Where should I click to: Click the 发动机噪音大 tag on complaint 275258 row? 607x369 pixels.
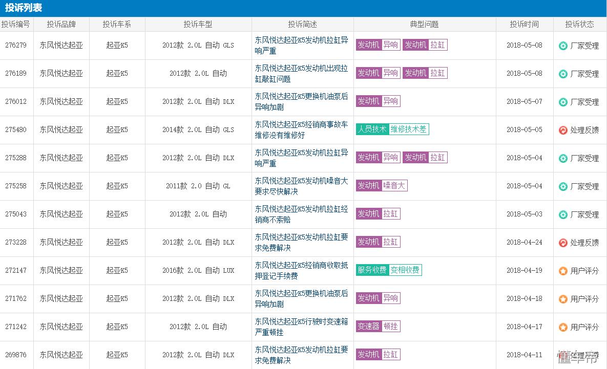382,185
